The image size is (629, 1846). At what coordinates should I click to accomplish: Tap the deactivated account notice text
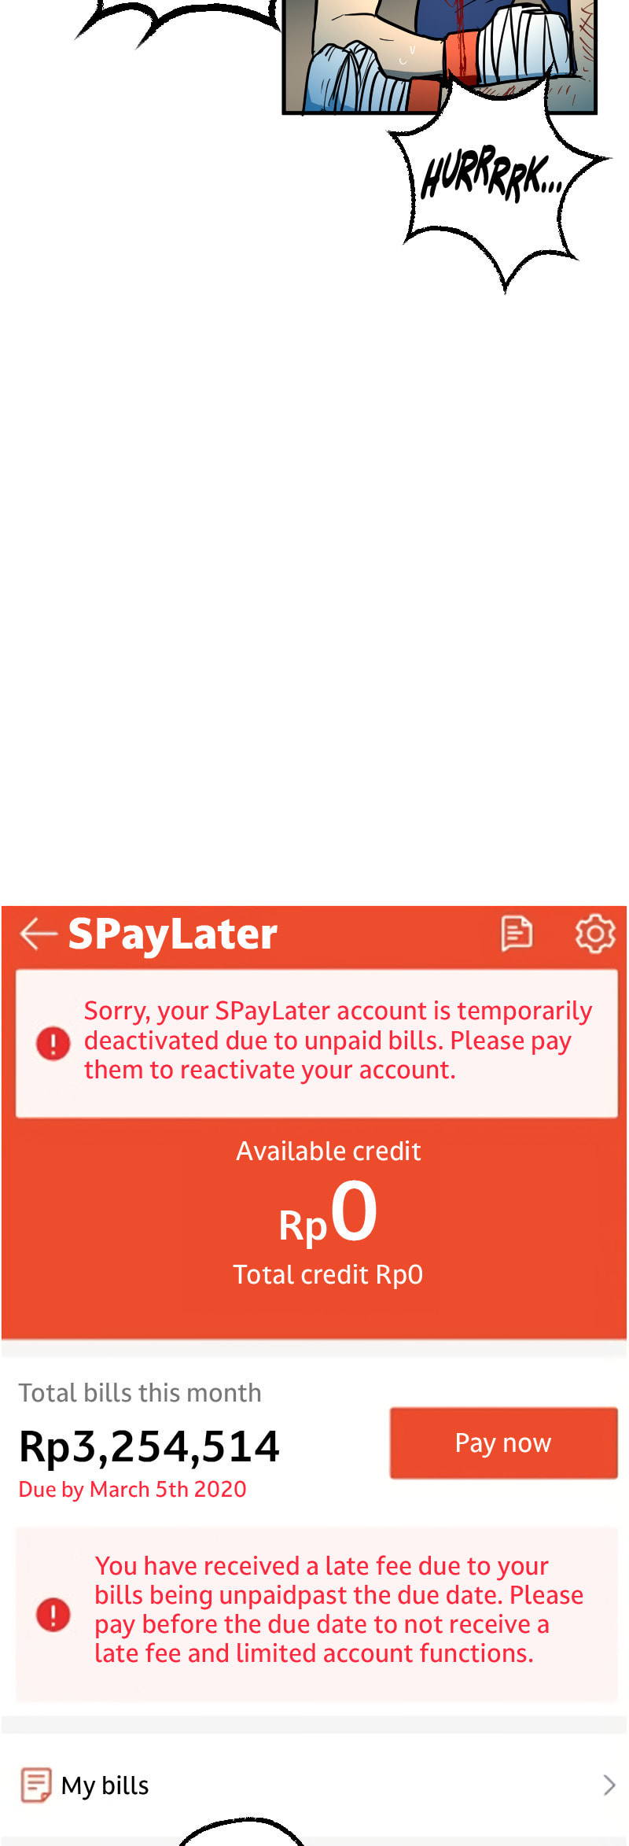tap(338, 1040)
